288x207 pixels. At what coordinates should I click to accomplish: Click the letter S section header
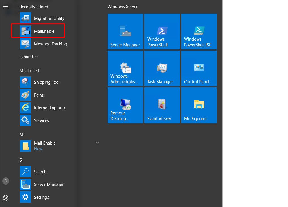click(x=21, y=160)
